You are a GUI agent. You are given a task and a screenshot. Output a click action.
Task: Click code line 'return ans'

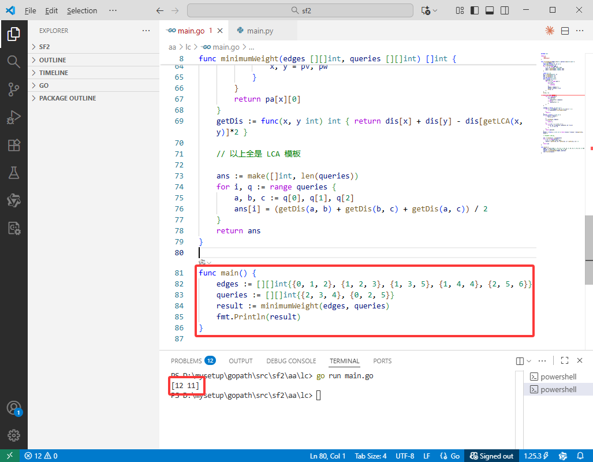tap(238, 231)
